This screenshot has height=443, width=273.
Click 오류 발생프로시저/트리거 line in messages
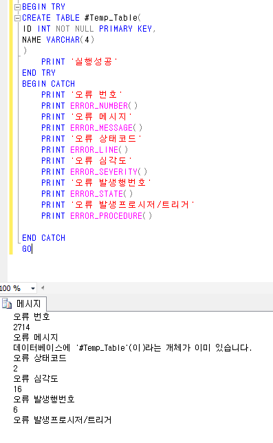click(63, 420)
